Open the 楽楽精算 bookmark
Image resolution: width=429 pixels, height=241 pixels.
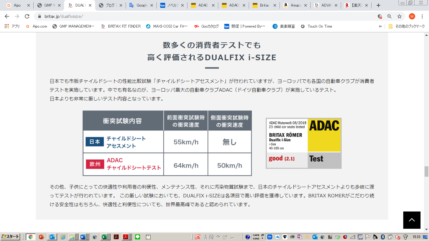click(x=284, y=26)
